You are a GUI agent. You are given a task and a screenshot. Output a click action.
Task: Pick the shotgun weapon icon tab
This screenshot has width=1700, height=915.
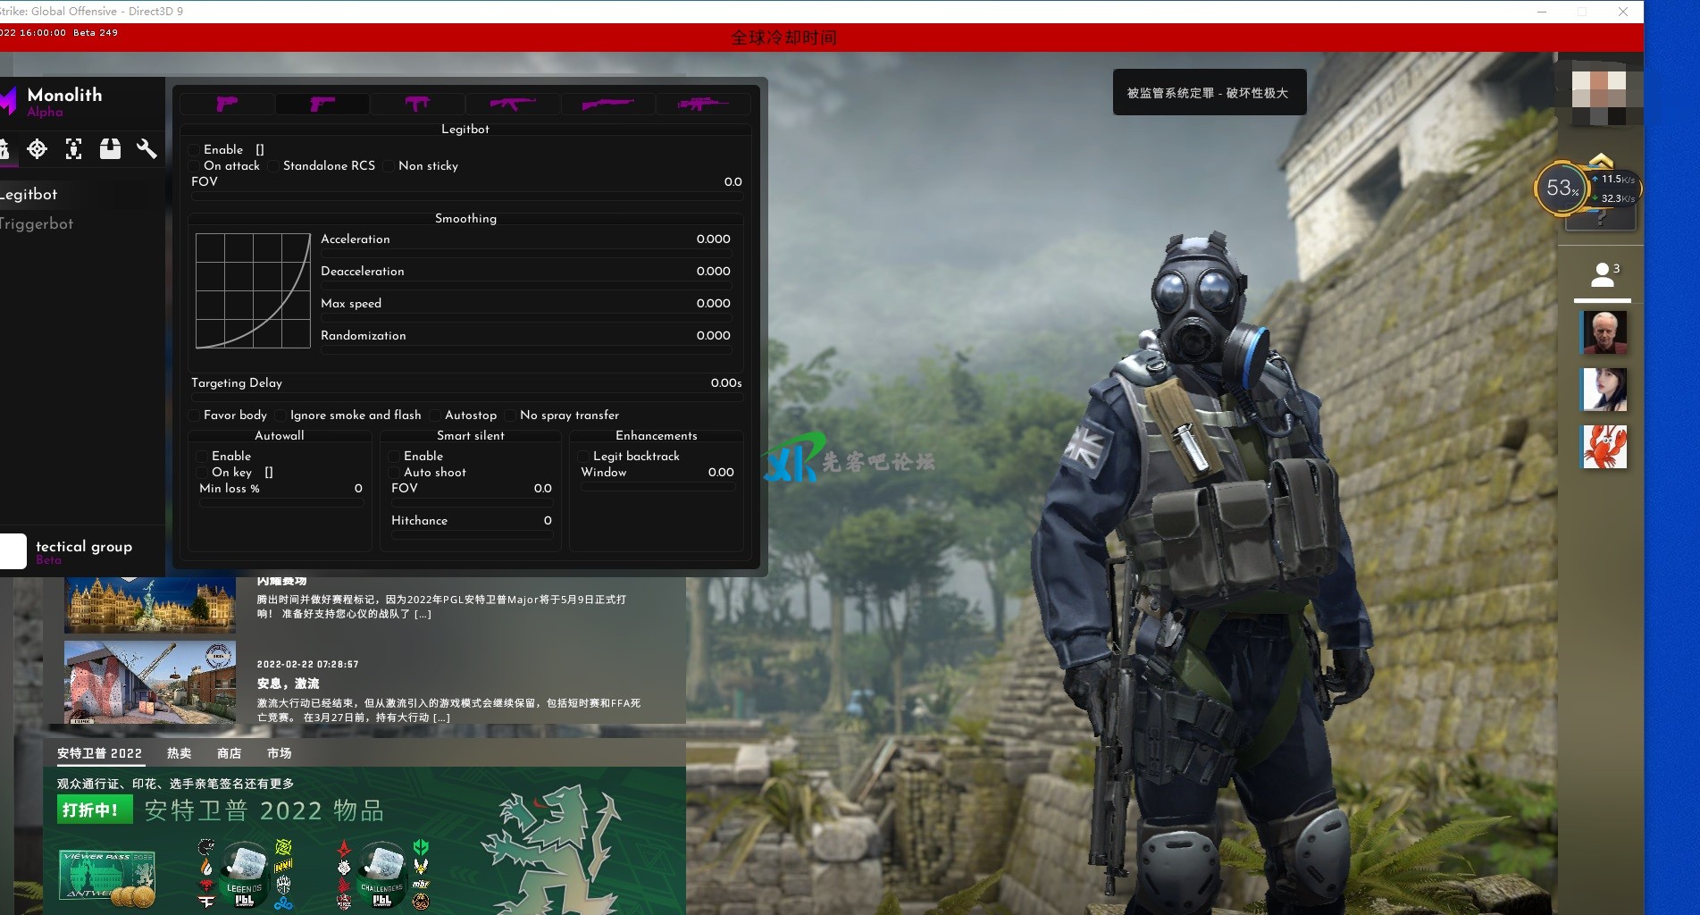tap(607, 105)
